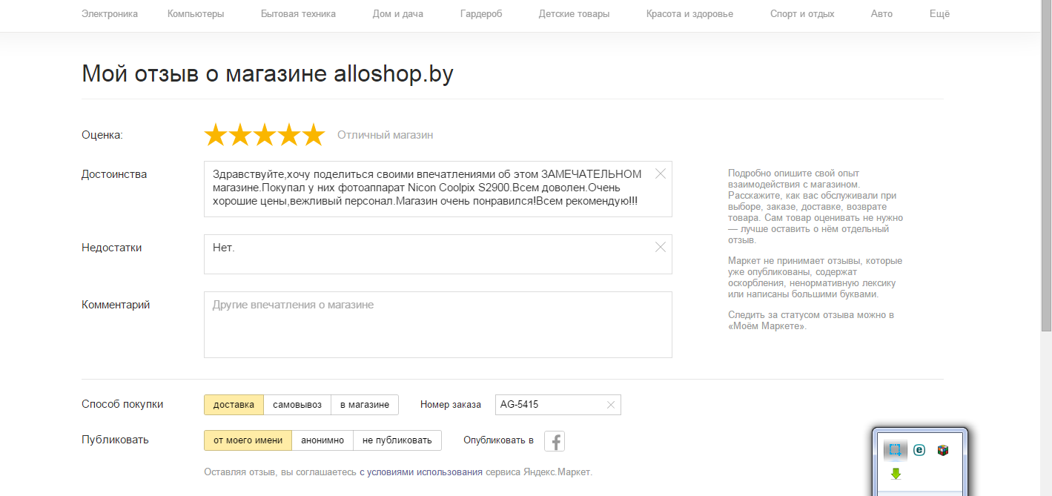This screenshot has height=496, width=1052.
Task: Choose to publish анонимно
Action: click(x=322, y=440)
